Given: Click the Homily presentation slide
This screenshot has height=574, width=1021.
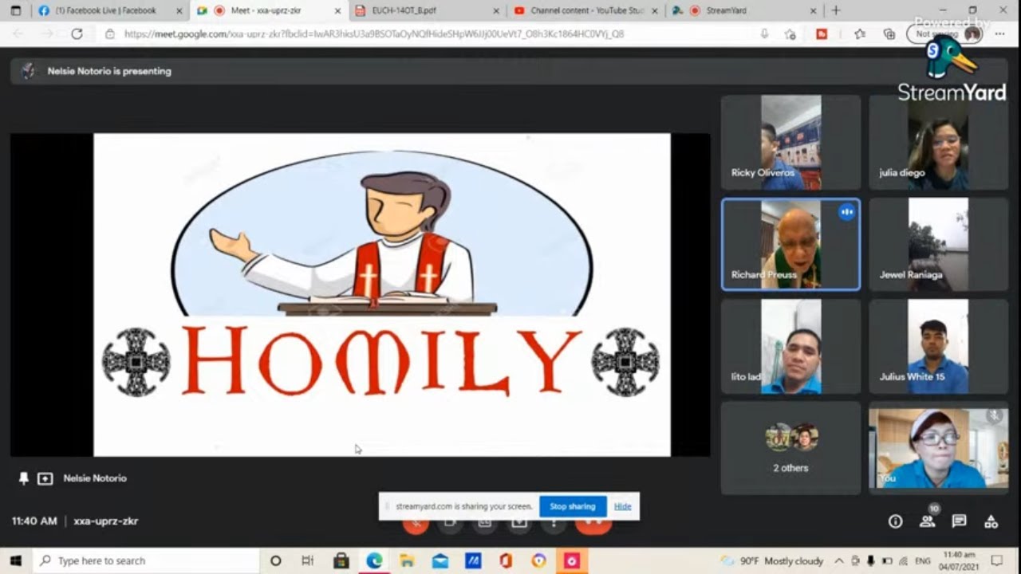Looking at the screenshot, I should pos(382,294).
